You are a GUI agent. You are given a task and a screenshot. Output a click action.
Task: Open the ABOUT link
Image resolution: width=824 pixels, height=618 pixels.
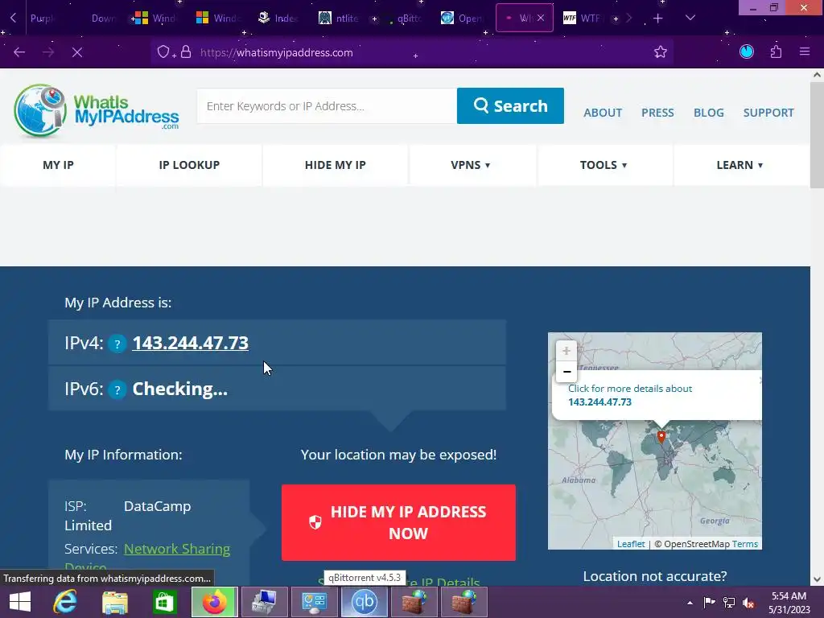pos(603,113)
